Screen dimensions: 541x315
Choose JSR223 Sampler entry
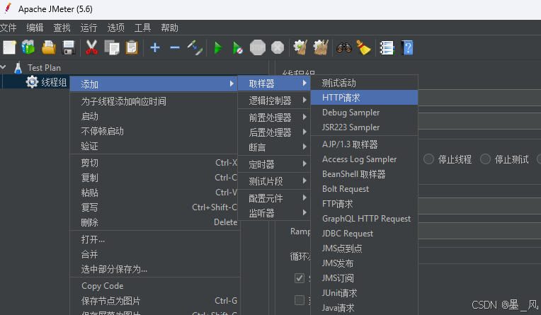[x=365, y=127]
